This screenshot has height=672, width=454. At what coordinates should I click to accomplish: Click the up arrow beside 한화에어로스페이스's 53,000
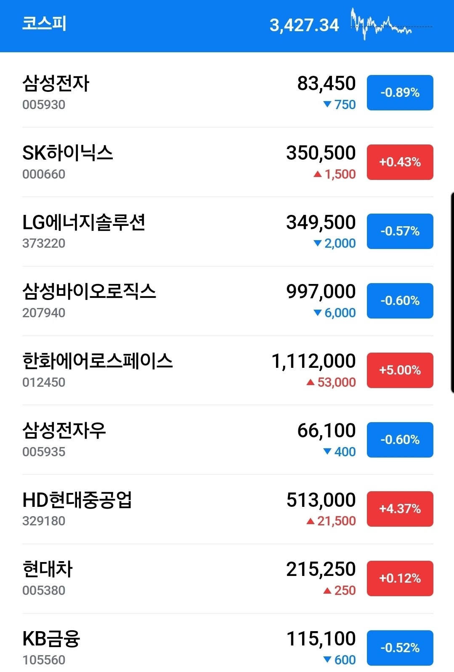pos(311,382)
